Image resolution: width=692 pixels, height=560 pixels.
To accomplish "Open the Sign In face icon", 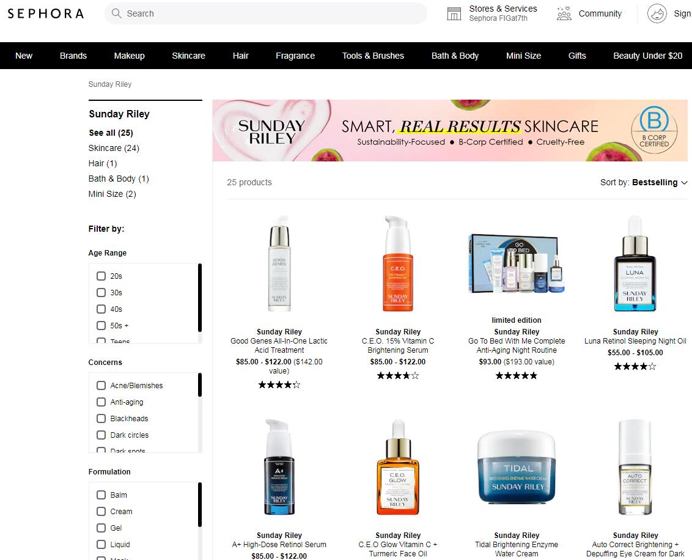I will (x=657, y=13).
